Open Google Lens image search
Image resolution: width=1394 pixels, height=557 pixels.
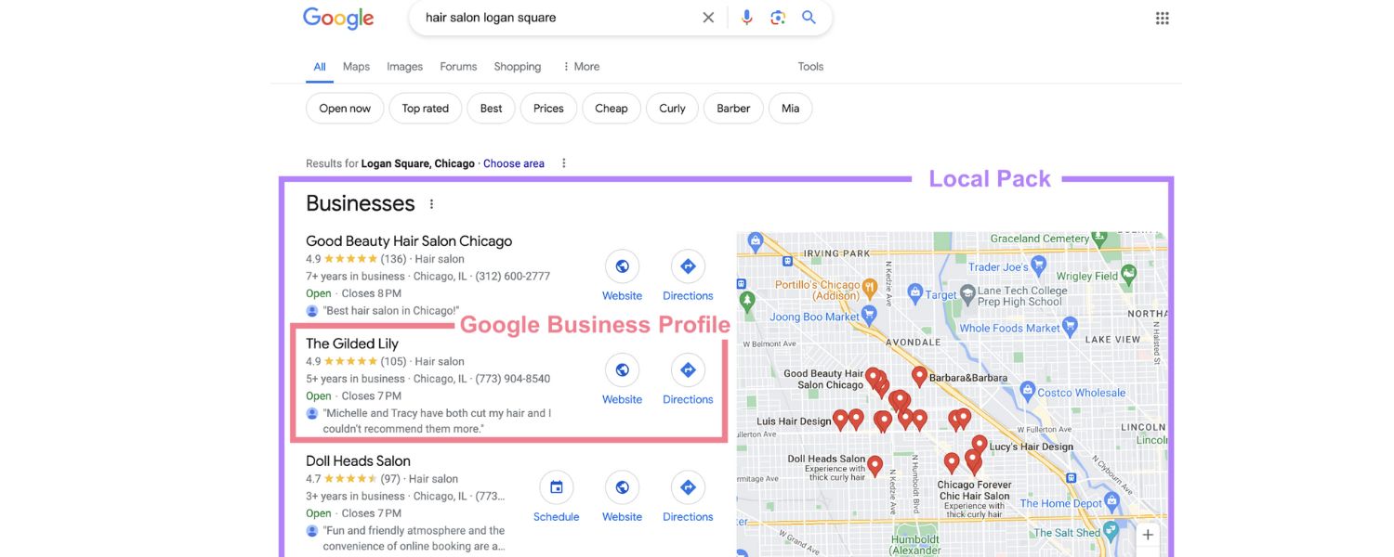777,16
